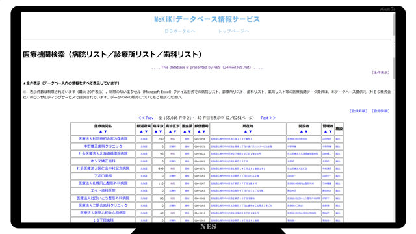
Task: Go to DBポータルへ link
Action: click(179, 31)
